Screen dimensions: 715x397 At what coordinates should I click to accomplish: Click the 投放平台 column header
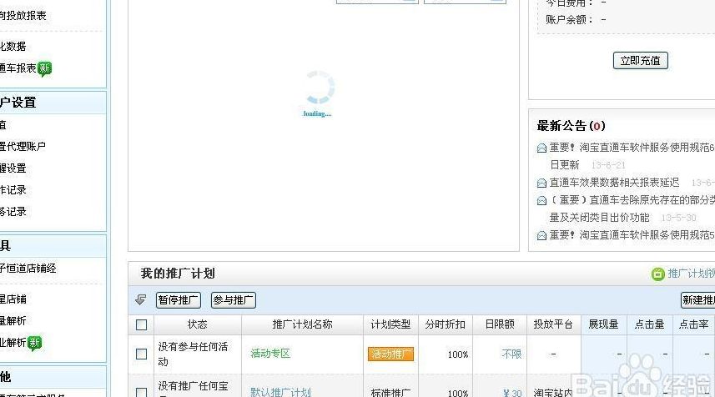pos(553,324)
